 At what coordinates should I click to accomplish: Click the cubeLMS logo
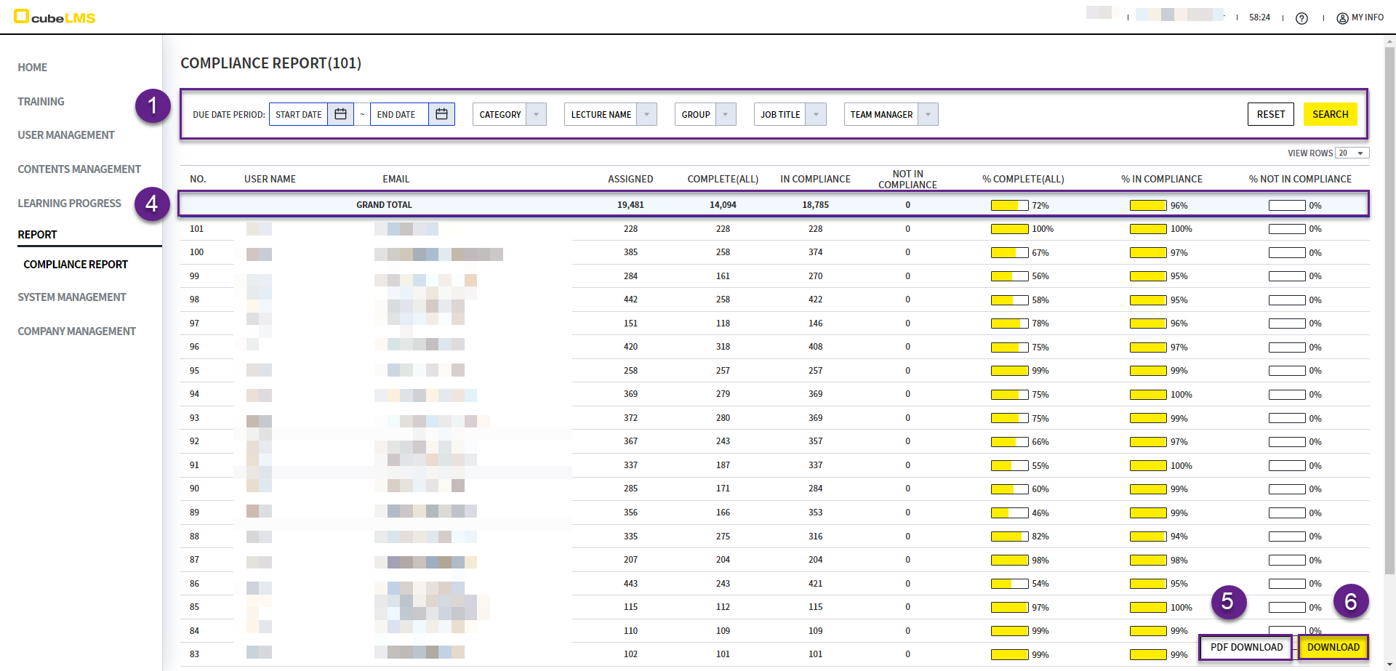point(55,17)
